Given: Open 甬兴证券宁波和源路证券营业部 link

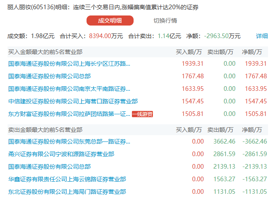Looking at the screenshot, I should pos(61,154).
